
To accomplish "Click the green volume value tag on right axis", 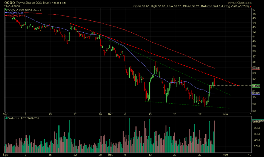I will point(258,121).
